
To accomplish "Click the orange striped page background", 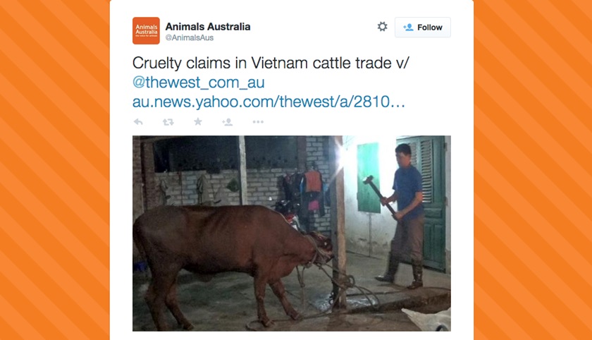I will click(55, 170).
